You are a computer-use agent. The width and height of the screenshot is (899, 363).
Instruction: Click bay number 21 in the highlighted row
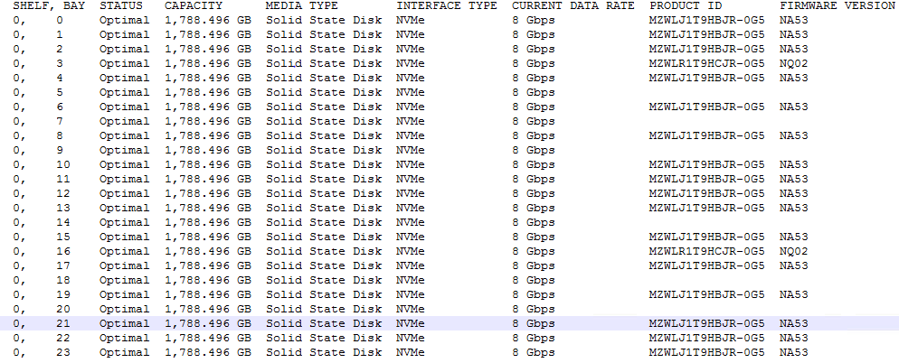[62, 323]
